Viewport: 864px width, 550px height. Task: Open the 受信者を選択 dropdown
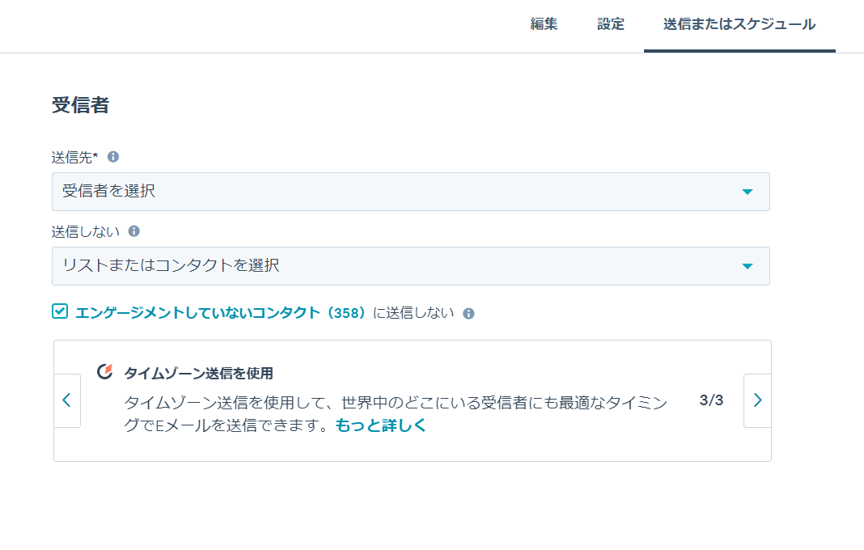click(x=410, y=192)
